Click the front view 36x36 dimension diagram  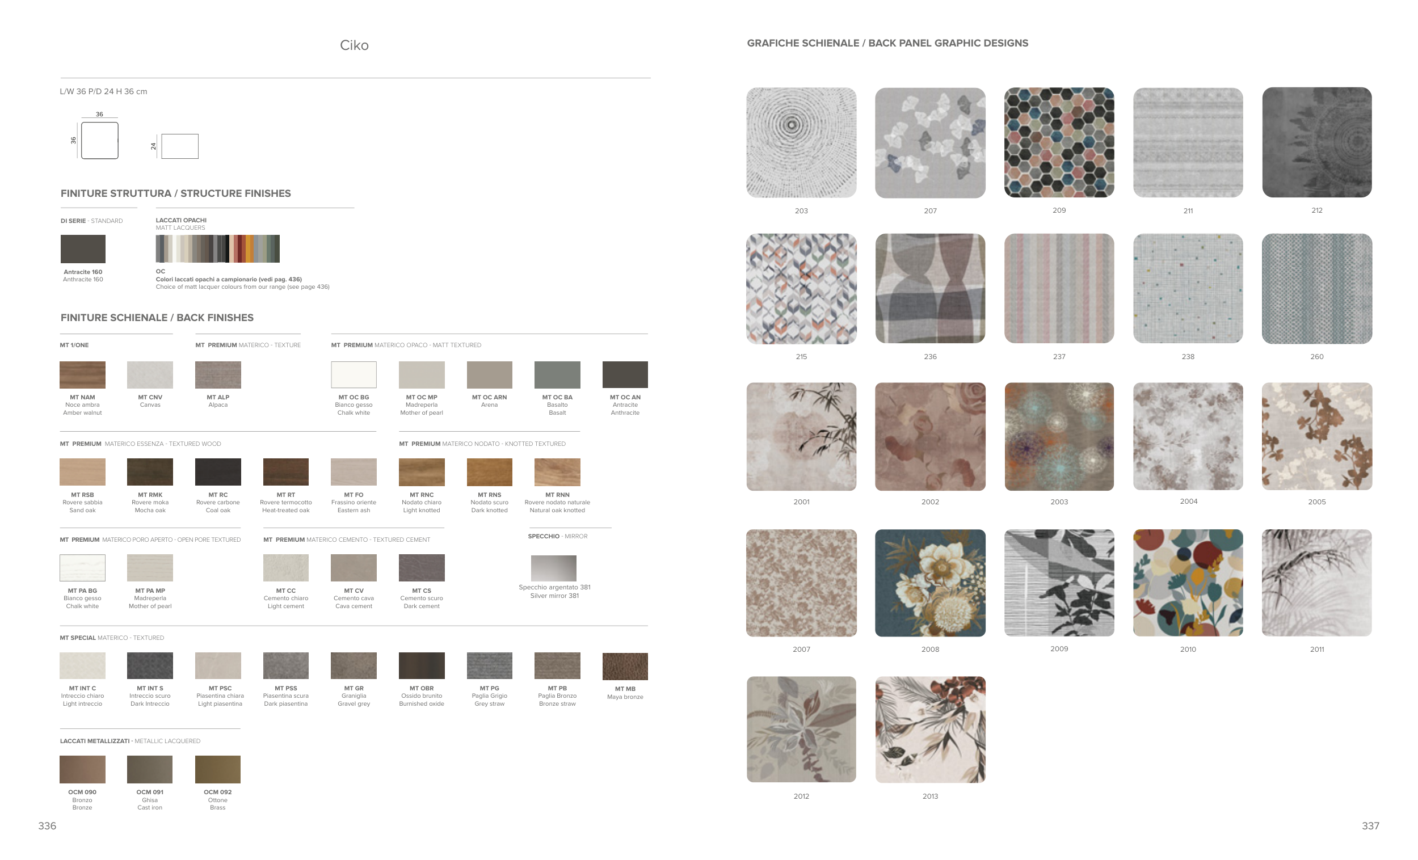[99, 140]
